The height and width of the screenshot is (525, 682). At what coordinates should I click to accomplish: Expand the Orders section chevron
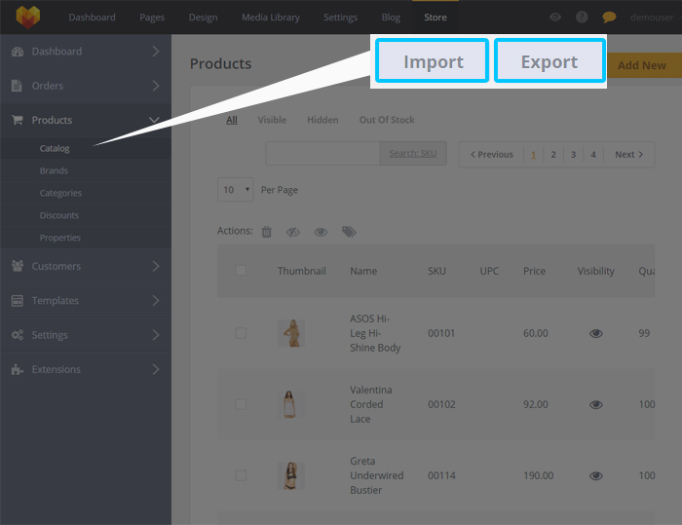click(156, 86)
